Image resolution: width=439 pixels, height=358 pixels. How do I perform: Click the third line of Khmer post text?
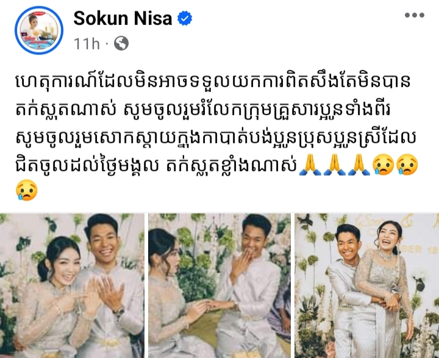pos(216,138)
